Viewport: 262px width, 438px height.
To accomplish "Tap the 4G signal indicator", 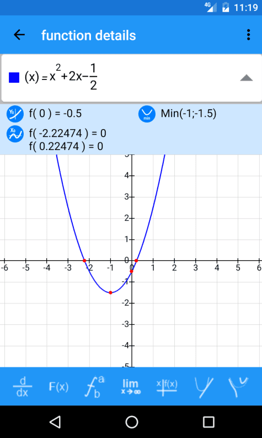I will point(211,7).
